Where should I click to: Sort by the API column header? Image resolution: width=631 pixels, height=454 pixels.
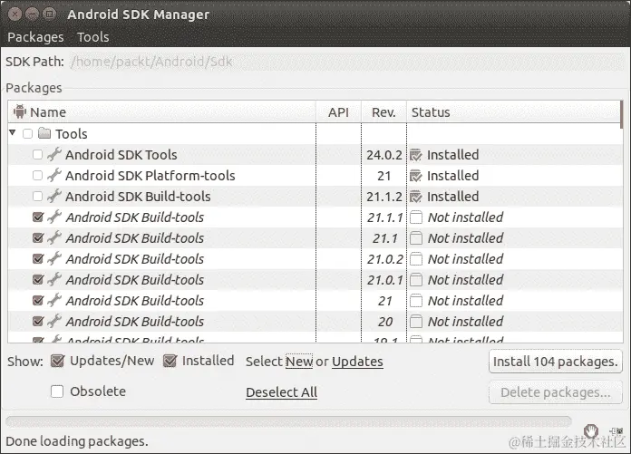coord(338,111)
